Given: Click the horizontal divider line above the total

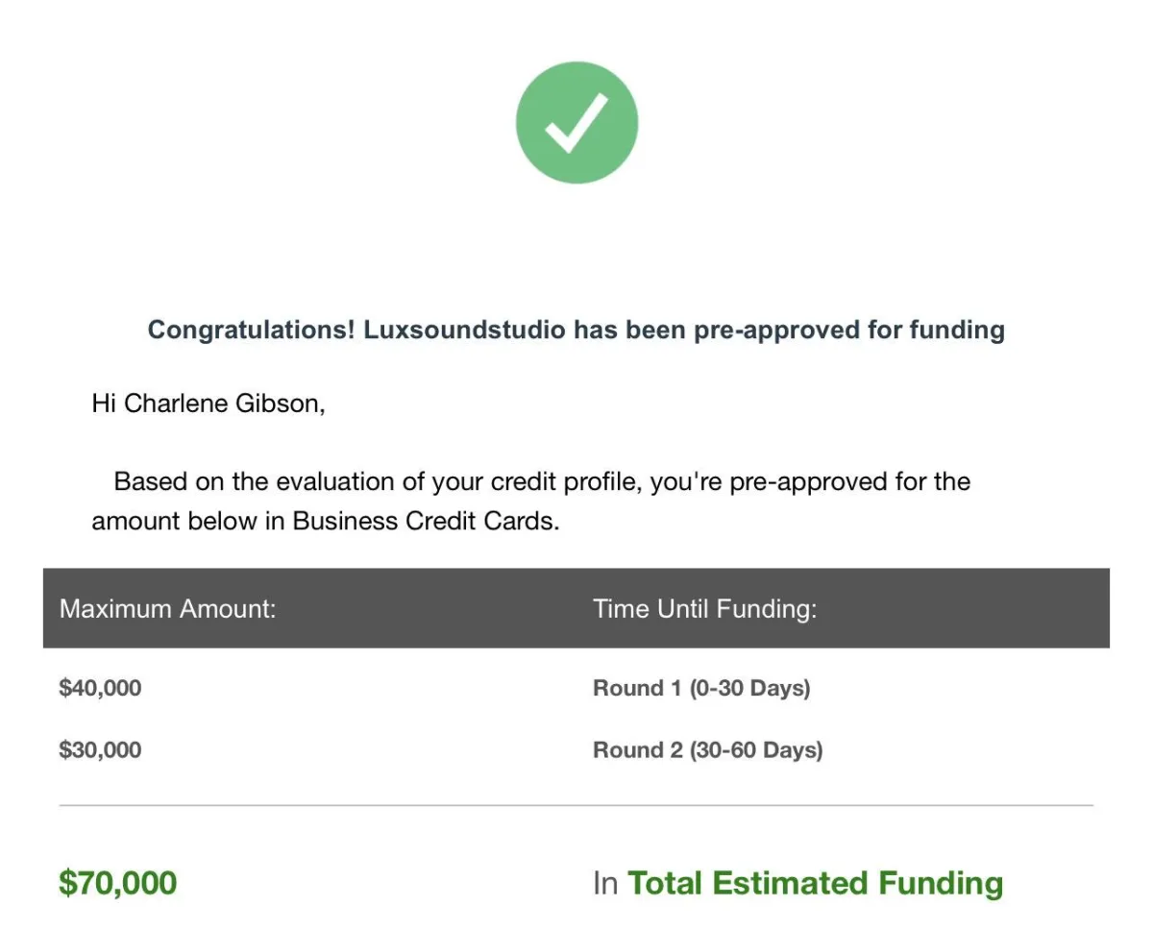Looking at the screenshot, I should click(576, 805).
